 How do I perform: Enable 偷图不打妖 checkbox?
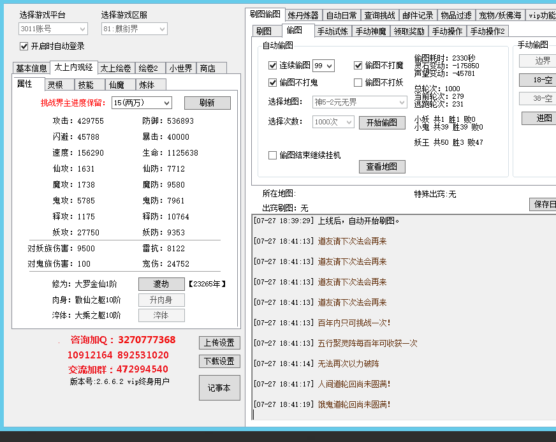point(358,83)
